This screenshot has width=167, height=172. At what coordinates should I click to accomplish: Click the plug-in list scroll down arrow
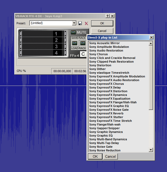[151, 150]
